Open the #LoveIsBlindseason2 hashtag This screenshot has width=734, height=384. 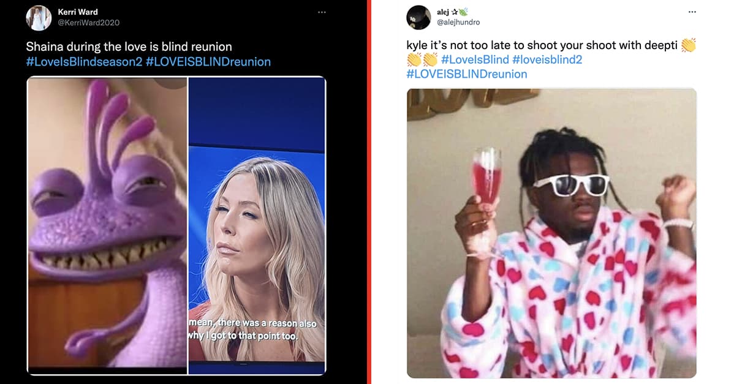pos(85,62)
